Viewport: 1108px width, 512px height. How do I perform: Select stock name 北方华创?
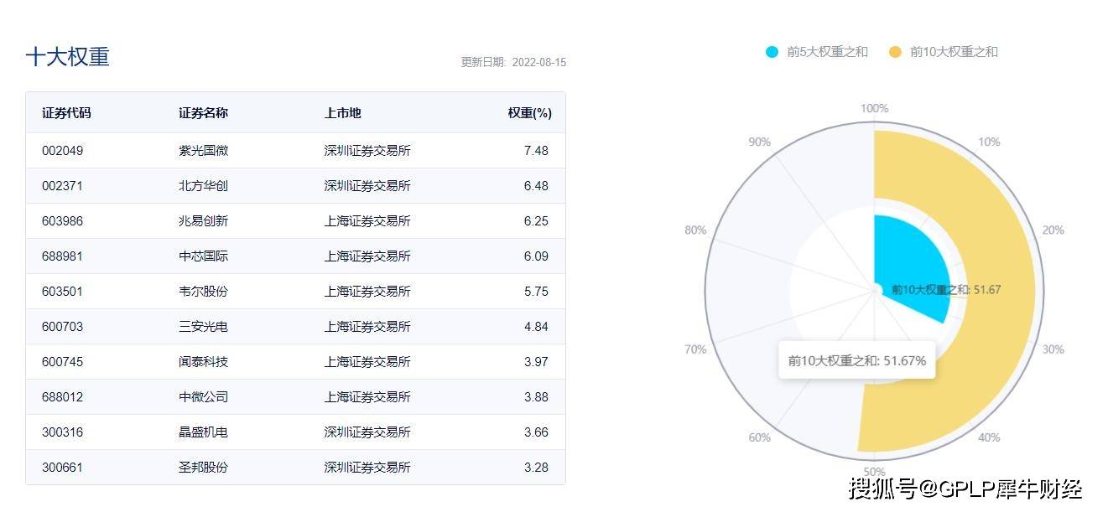point(203,186)
